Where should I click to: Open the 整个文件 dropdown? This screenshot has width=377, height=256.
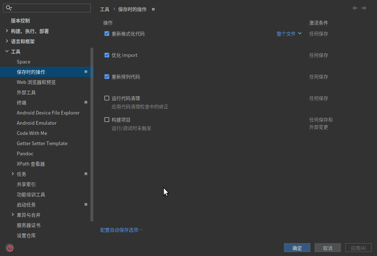289,34
